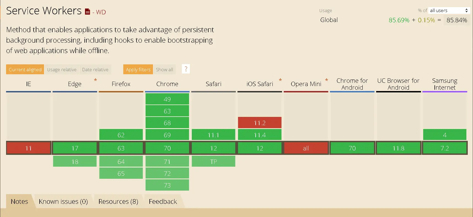Open the question mark help button
Image resolution: width=473 pixels, height=217 pixels.
pos(186,69)
